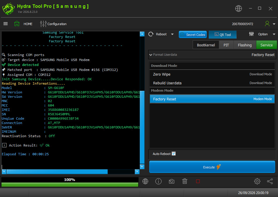This screenshot has width=278, height=197.
Task: Switch to the BootKernel tab
Action: click(206, 45)
